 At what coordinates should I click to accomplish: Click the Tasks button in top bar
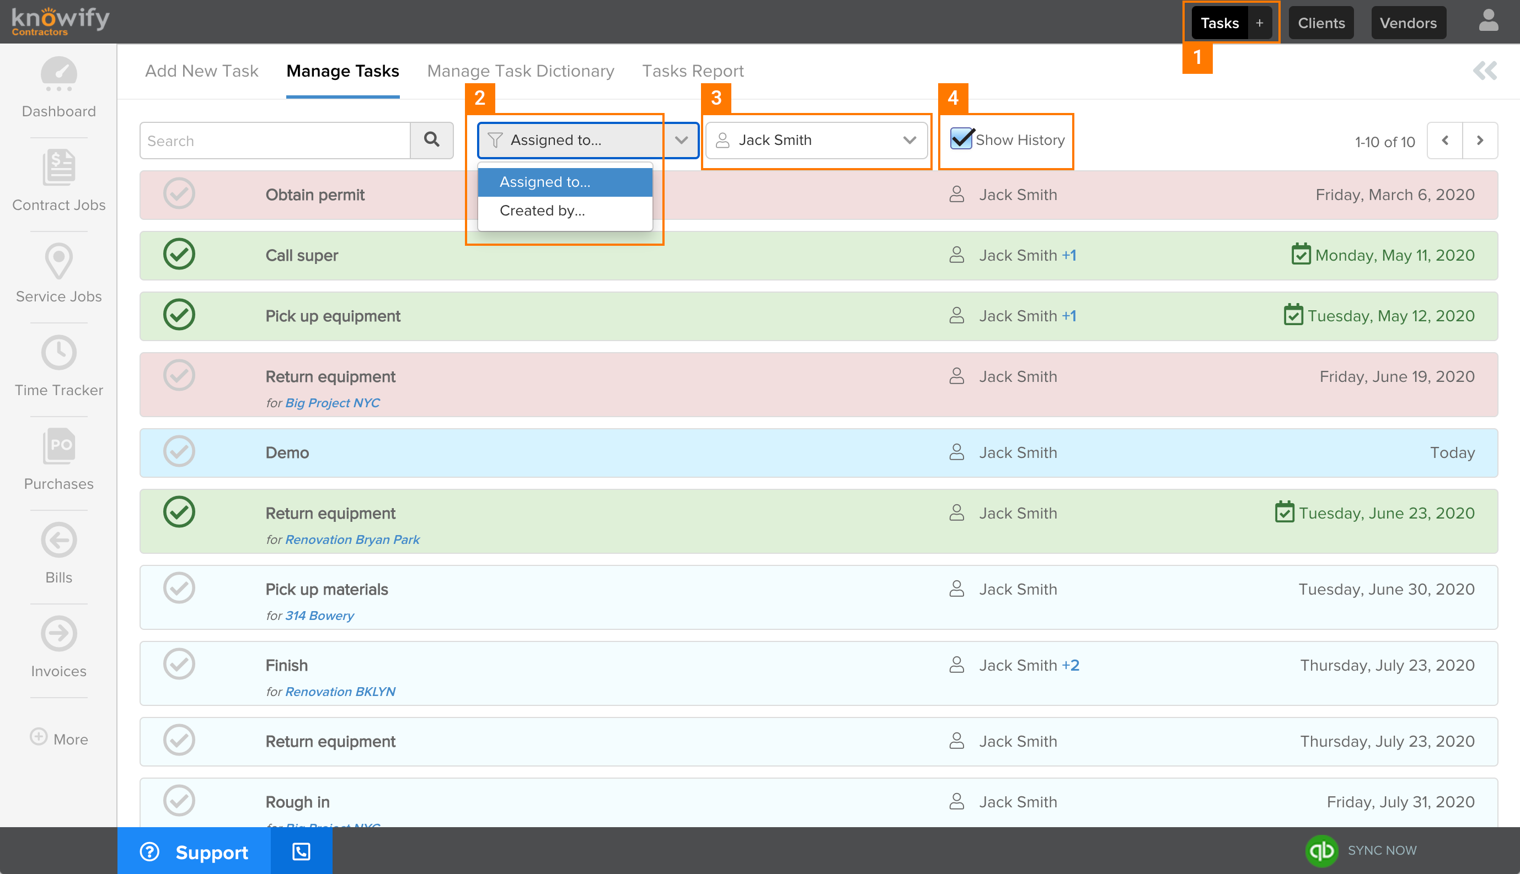pyautogui.click(x=1219, y=23)
